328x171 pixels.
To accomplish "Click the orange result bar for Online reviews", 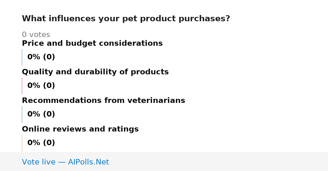I will [x=22, y=143].
